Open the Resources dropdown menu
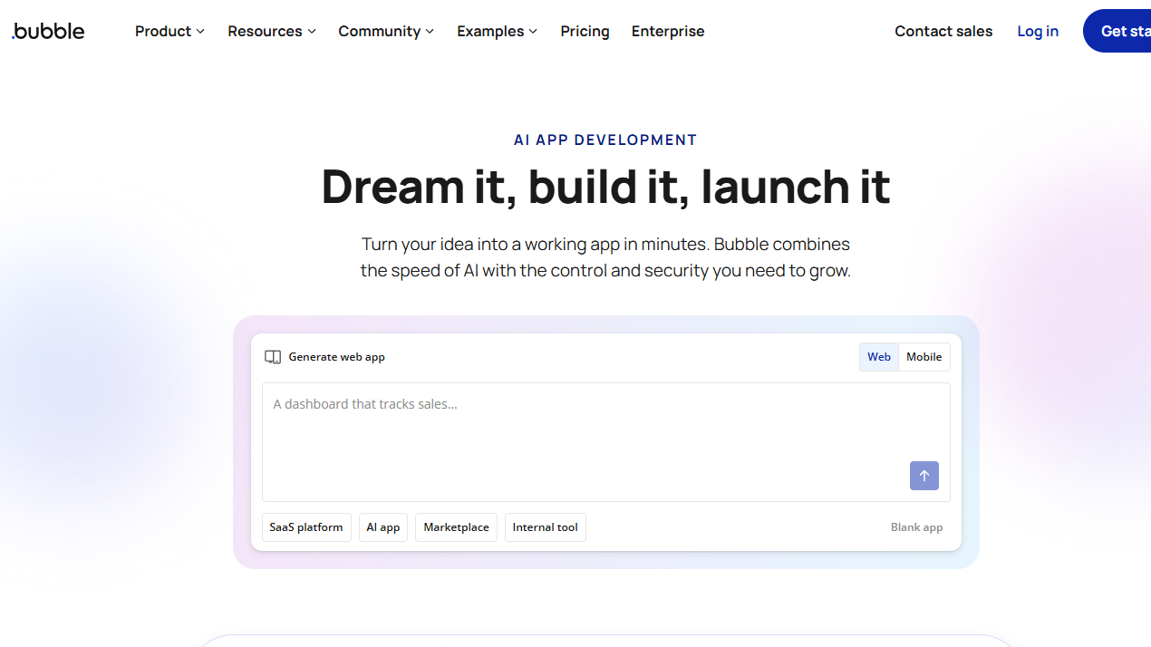Image resolution: width=1151 pixels, height=647 pixels. tap(272, 31)
